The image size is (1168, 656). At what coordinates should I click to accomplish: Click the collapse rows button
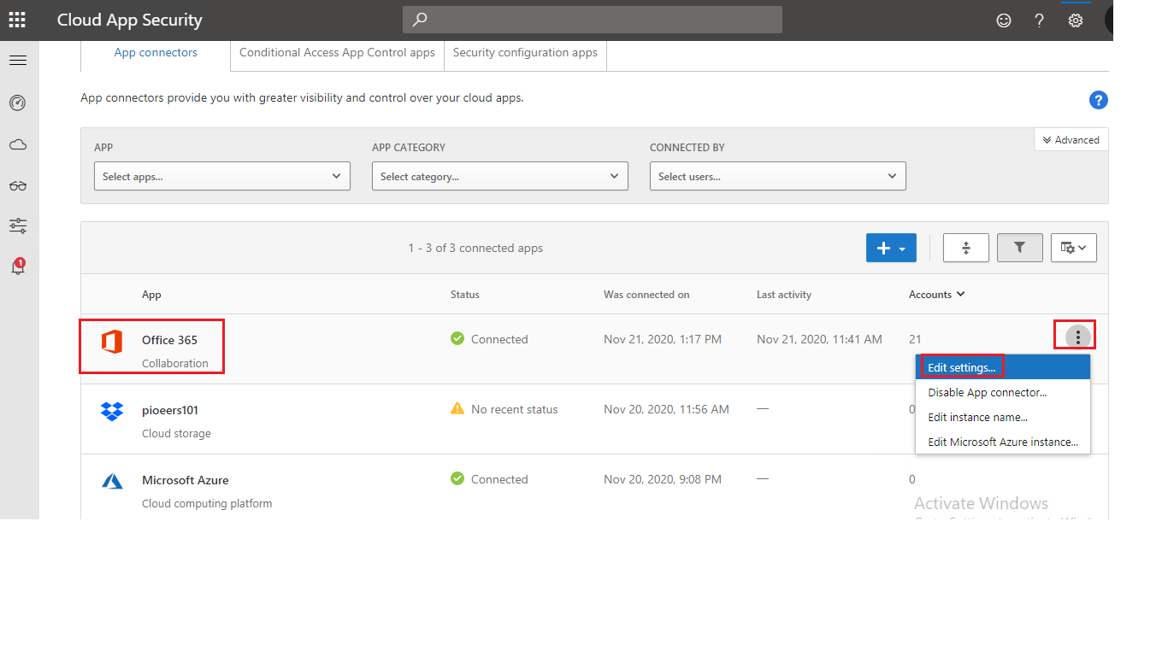tap(965, 248)
